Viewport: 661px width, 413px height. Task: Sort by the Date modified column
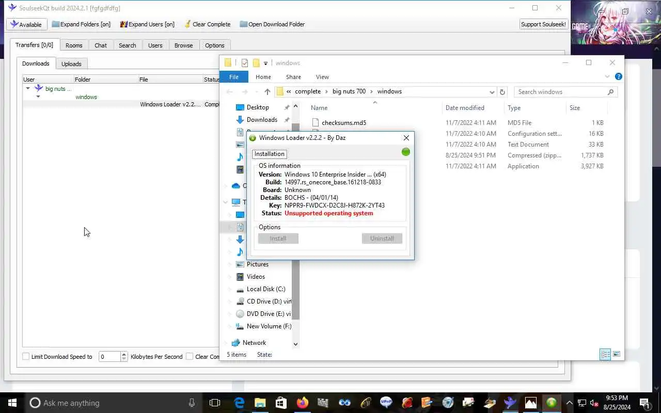click(465, 108)
